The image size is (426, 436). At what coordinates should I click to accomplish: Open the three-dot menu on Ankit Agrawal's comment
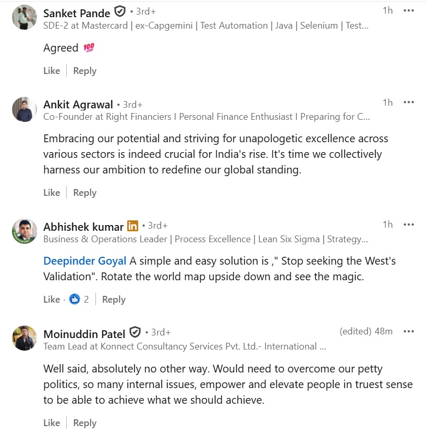tap(409, 103)
